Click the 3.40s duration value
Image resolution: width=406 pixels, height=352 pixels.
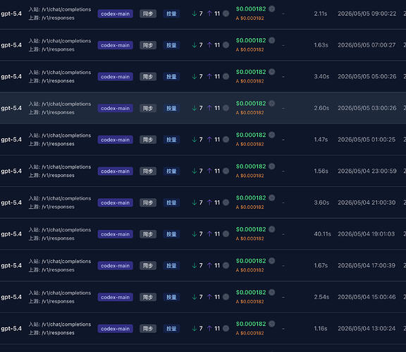click(321, 76)
